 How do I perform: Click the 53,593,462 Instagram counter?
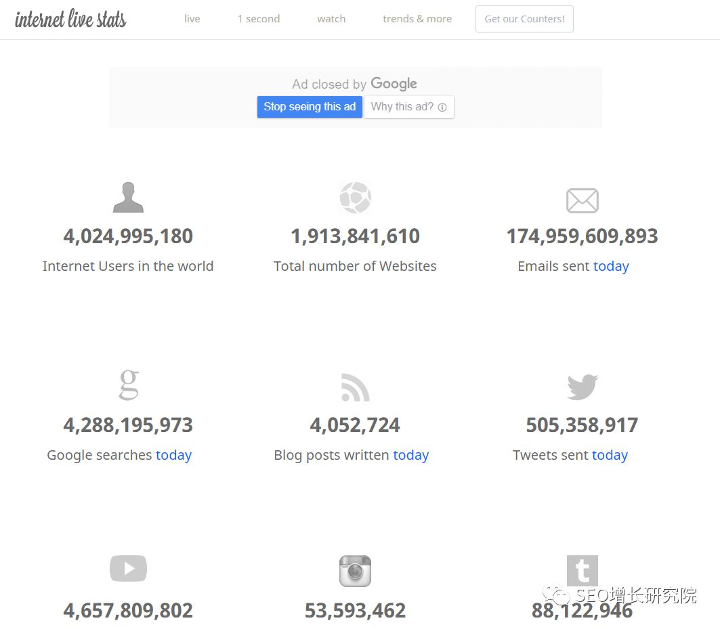click(356, 611)
